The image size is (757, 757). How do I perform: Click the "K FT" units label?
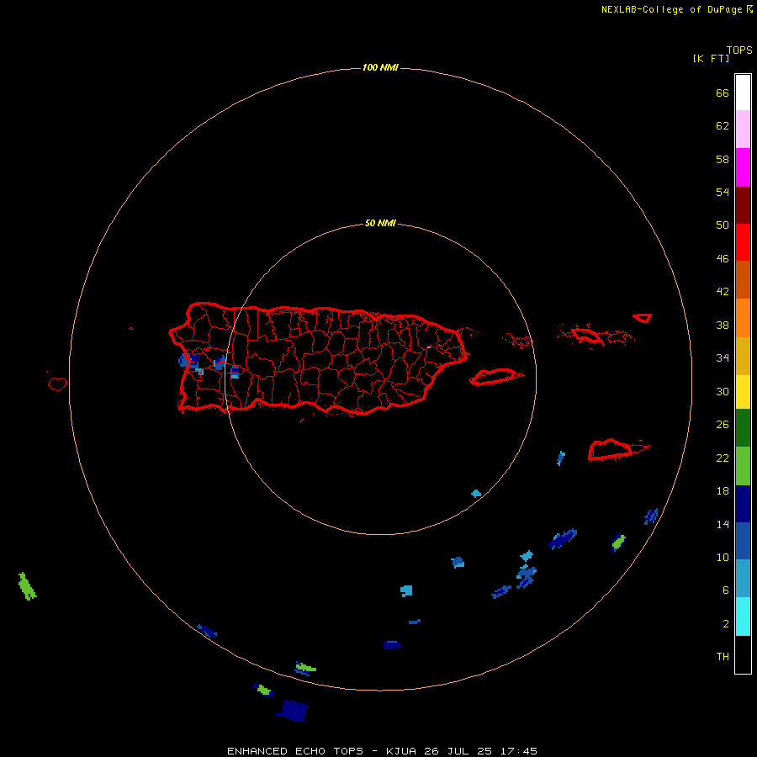(711, 59)
